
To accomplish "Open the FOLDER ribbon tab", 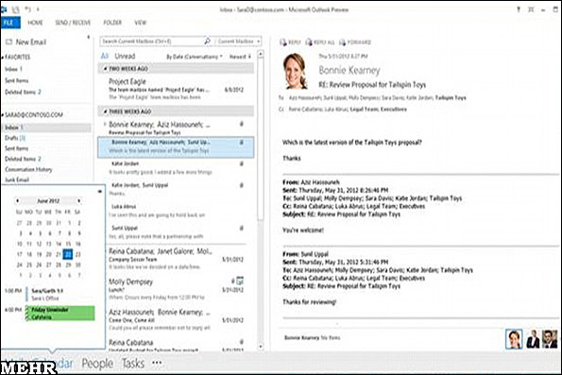I will coord(112,23).
